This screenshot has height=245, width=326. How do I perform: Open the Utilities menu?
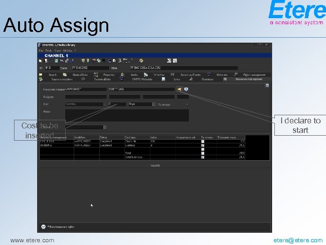(x=68, y=51)
